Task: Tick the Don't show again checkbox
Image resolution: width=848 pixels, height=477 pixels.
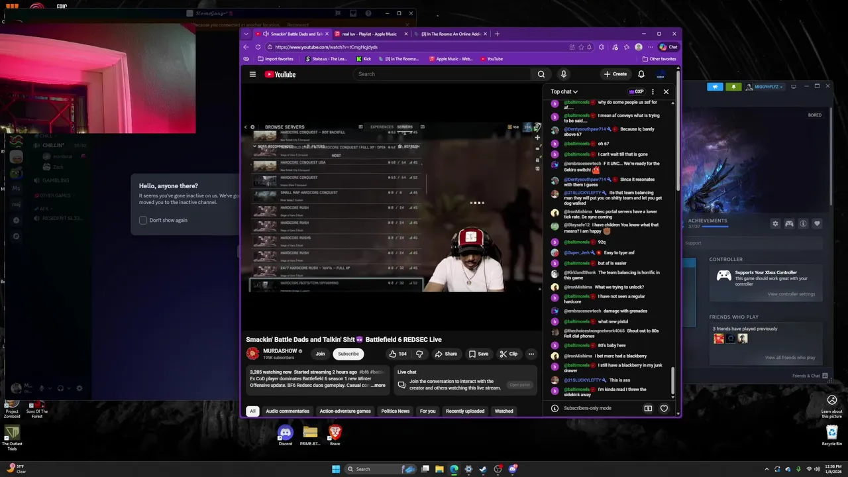Action: click(x=143, y=220)
